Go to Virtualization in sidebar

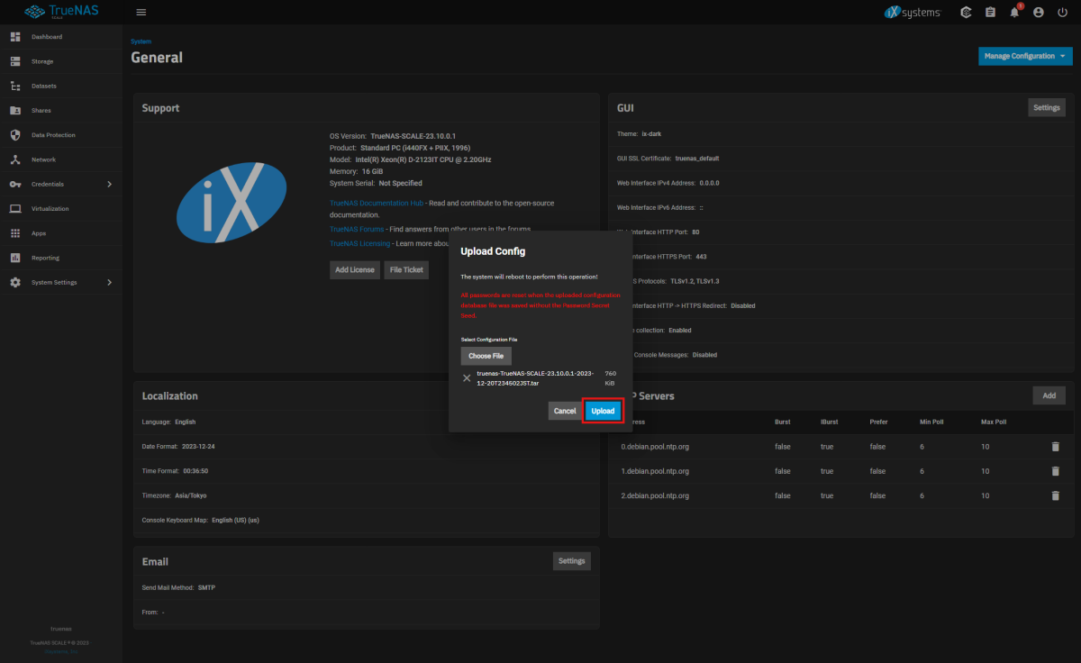pyautogui.click(x=50, y=209)
